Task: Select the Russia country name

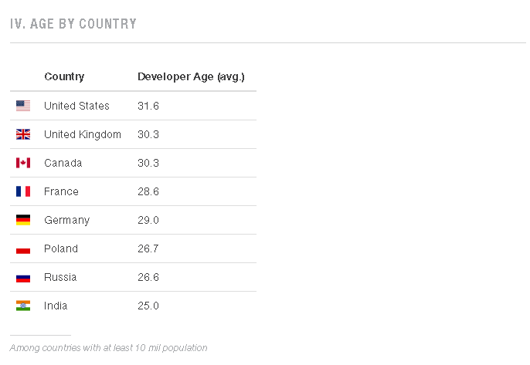Action: 60,277
